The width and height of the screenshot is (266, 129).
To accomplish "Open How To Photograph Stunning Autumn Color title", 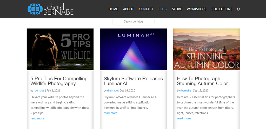I will pyautogui.click(x=202, y=81).
